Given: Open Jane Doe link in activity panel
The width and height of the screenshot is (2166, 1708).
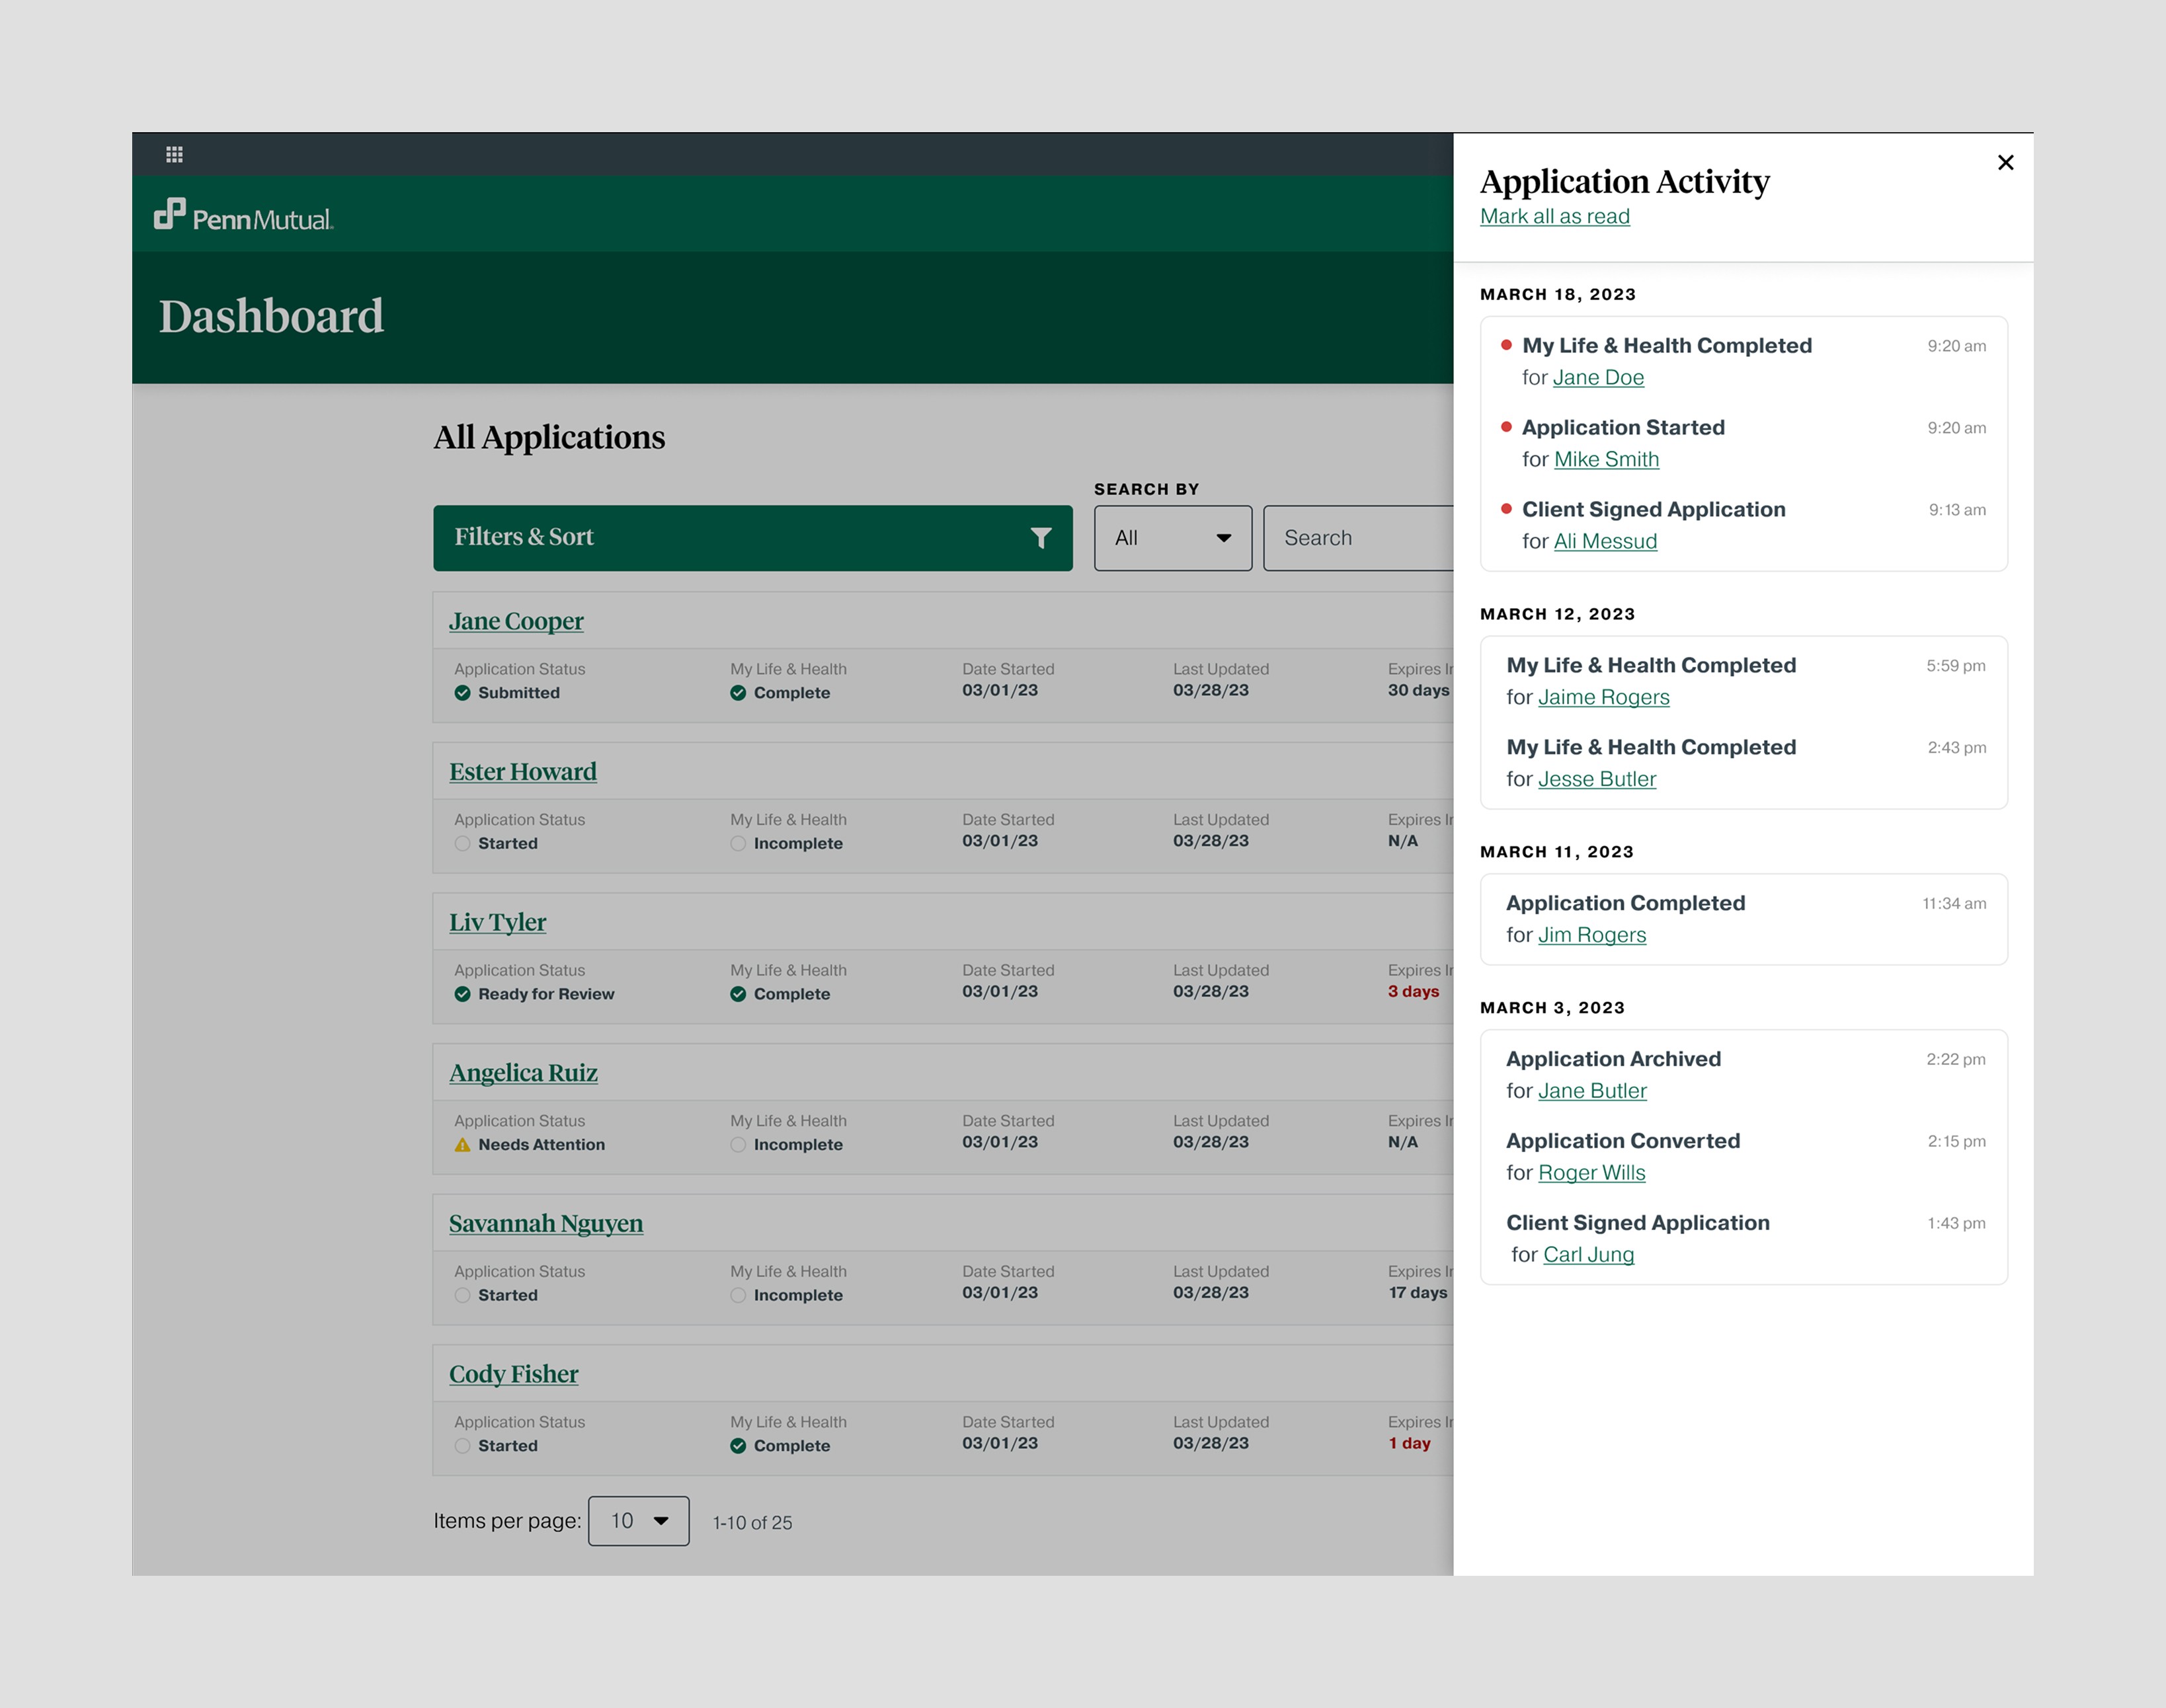Looking at the screenshot, I should (1599, 377).
